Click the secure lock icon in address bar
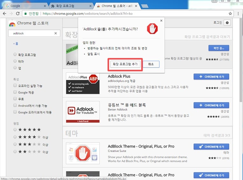The image size is (243, 180). click(x=25, y=14)
